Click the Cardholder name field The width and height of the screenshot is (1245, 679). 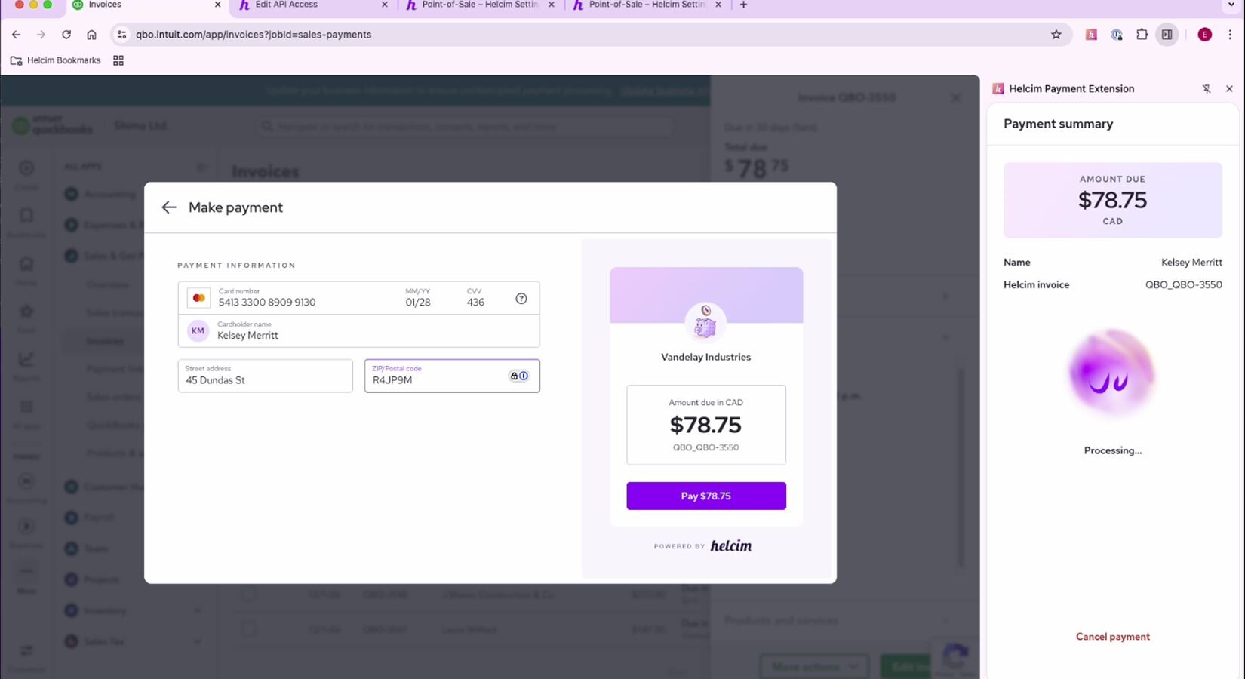362,332
